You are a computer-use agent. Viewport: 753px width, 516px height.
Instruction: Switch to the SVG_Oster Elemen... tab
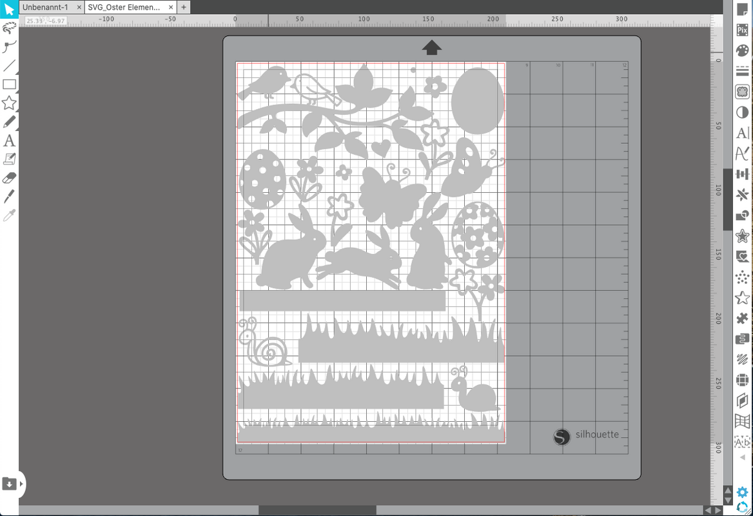click(x=124, y=7)
